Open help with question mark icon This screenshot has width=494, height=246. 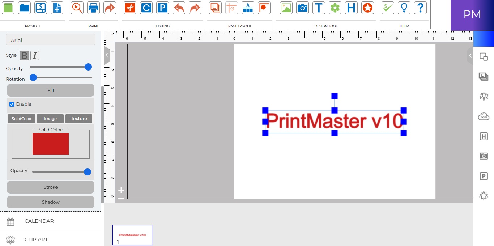click(x=420, y=8)
